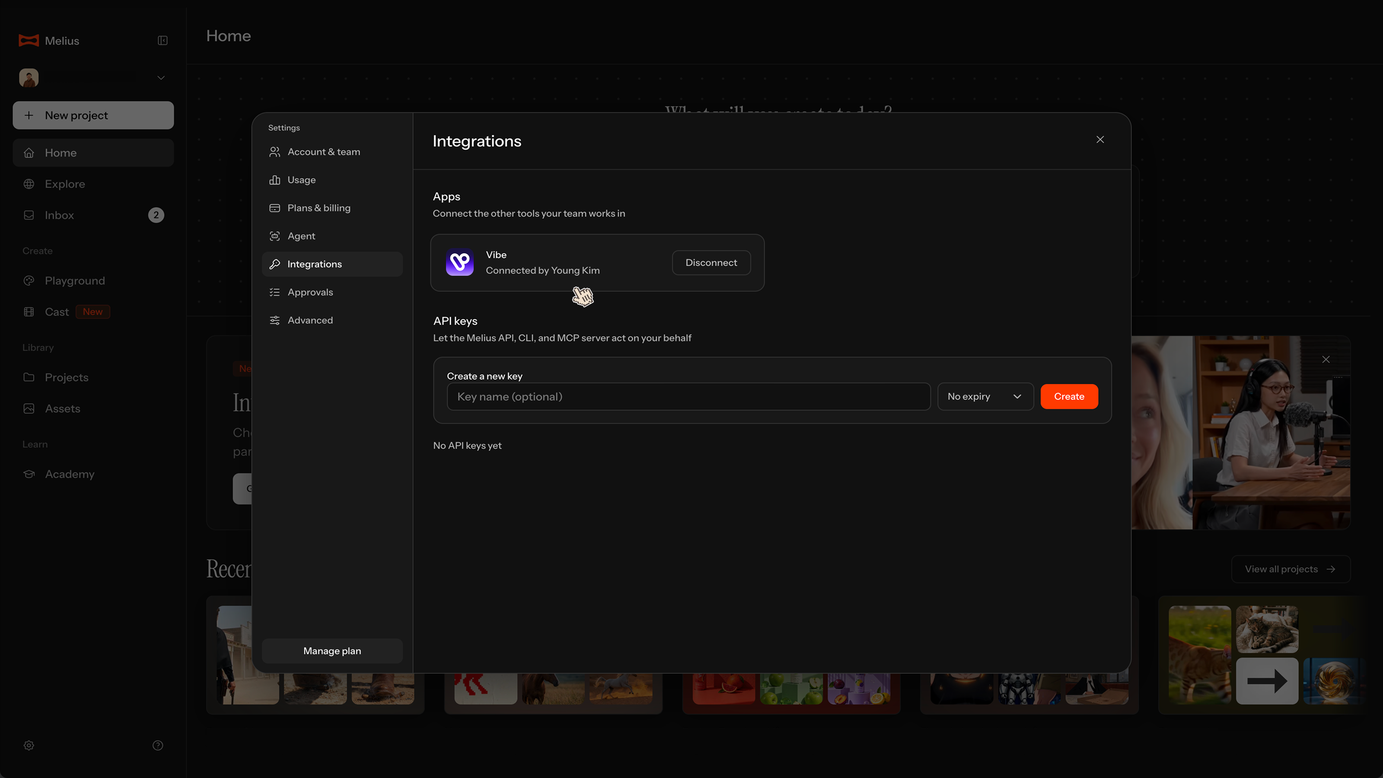Viewport: 1383px width, 778px height.
Task: Click the Melius logo icon
Action: click(29, 41)
